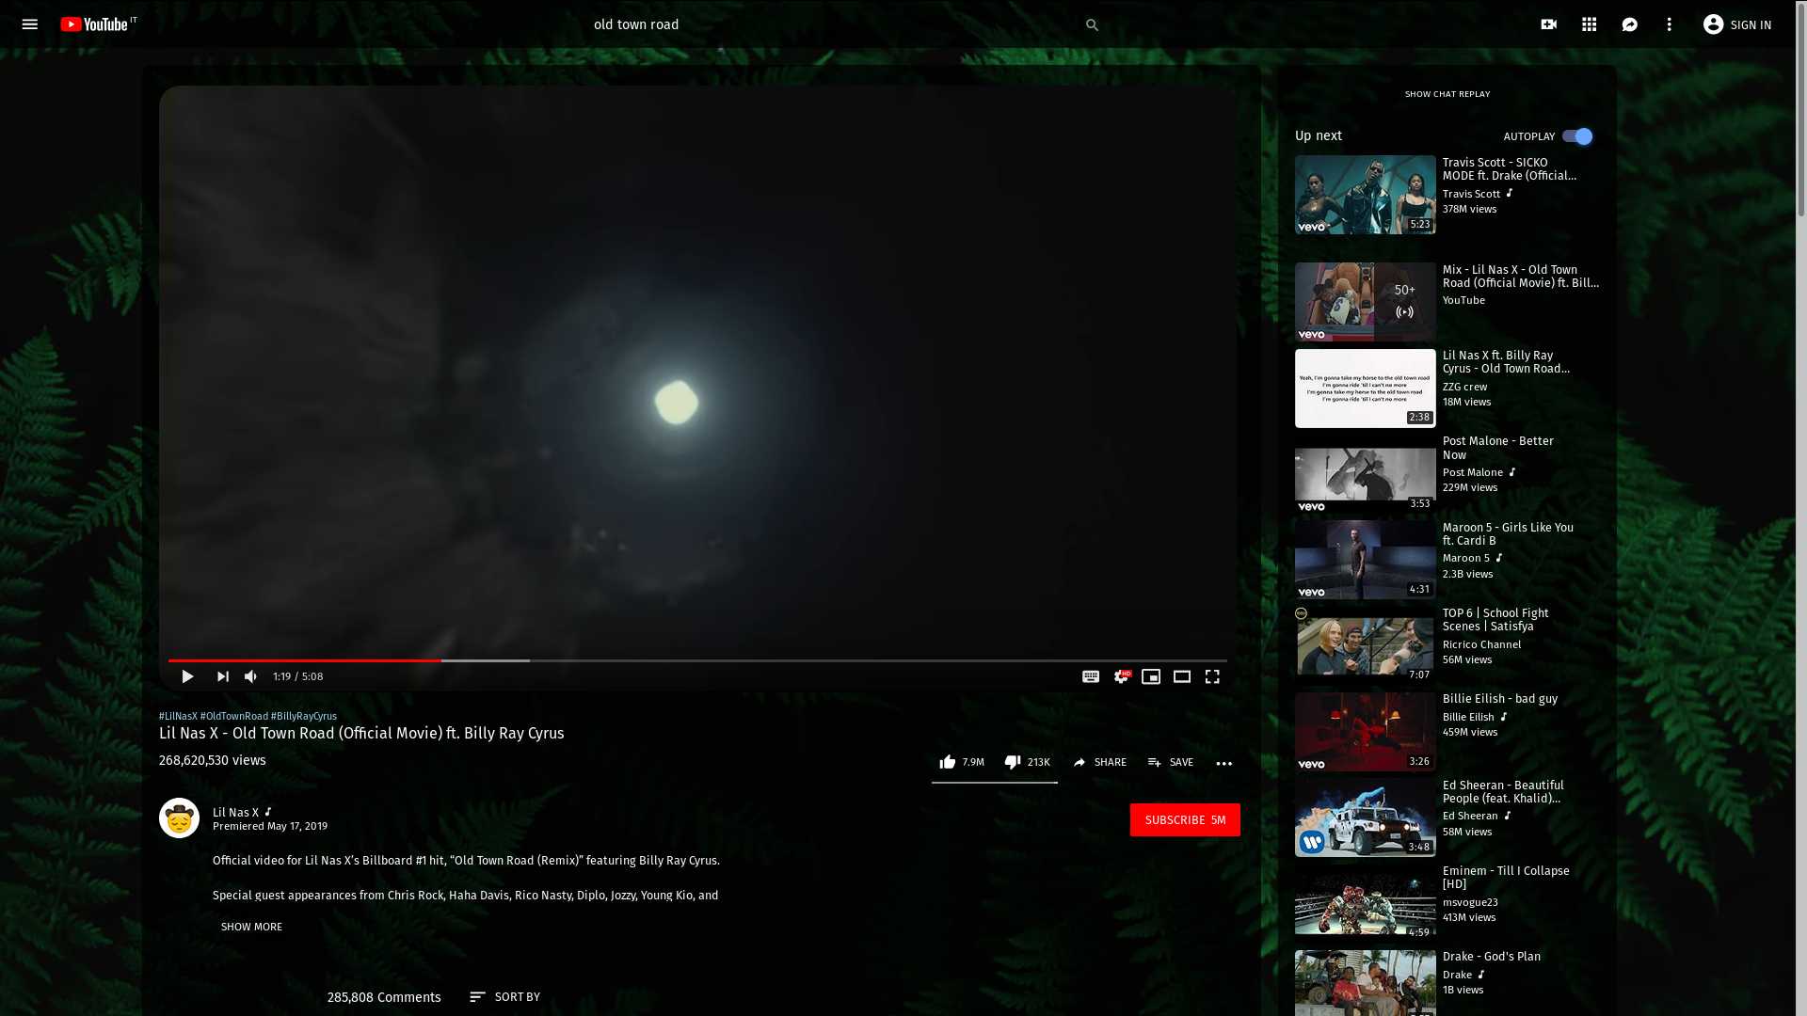Open the header settings three-dot menu

click(x=1670, y=24)
